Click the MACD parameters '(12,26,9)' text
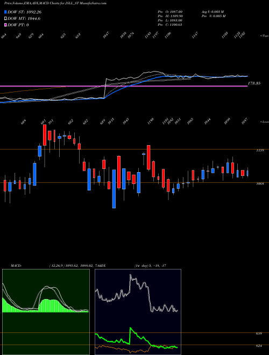 pyautogui.click(x=56, y=265)
